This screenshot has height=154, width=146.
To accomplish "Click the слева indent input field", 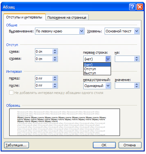I will click(x=44, y=51).
